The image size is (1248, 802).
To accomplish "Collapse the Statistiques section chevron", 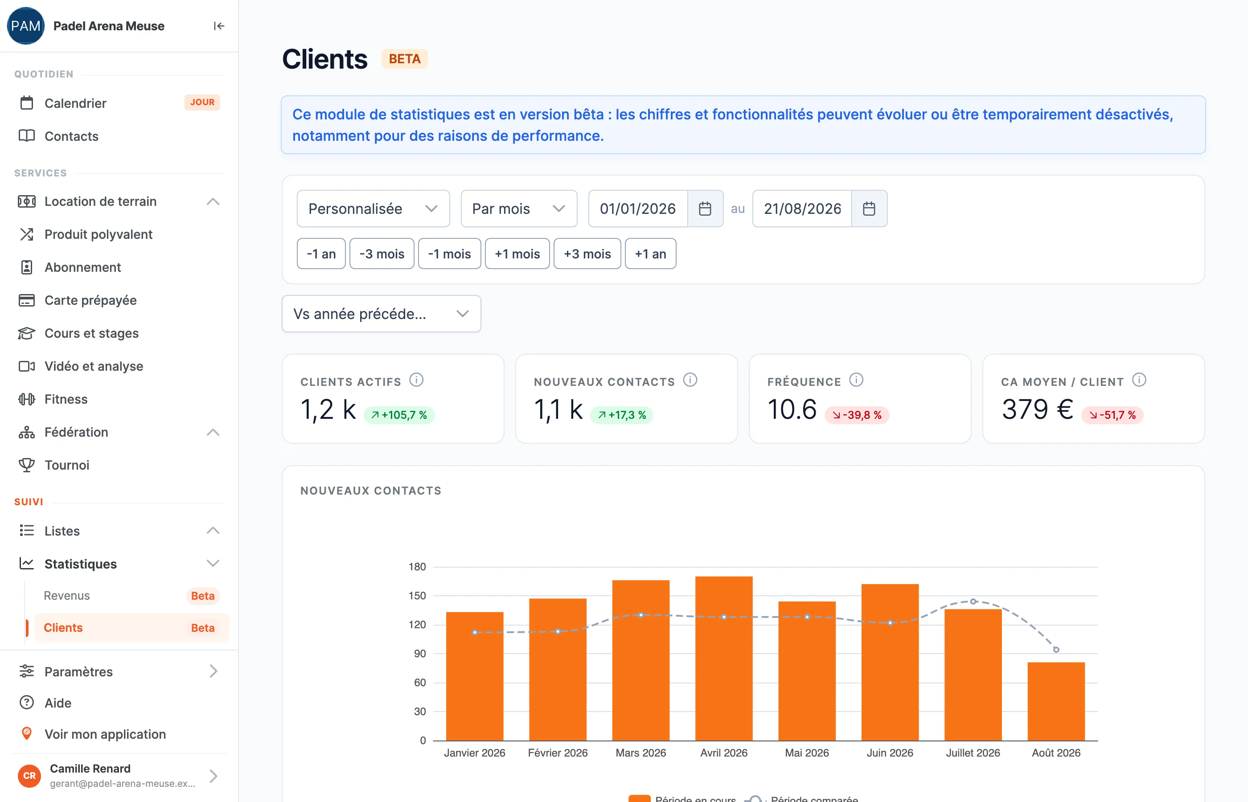I will [x=213, y=564].
